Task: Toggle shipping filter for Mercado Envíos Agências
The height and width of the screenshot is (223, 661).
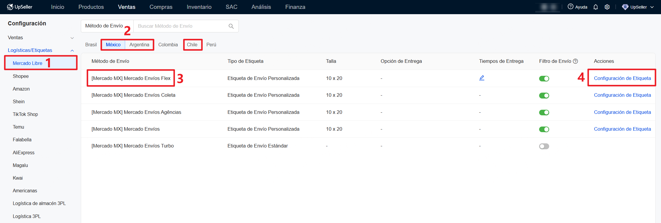Action: point(544,112)
